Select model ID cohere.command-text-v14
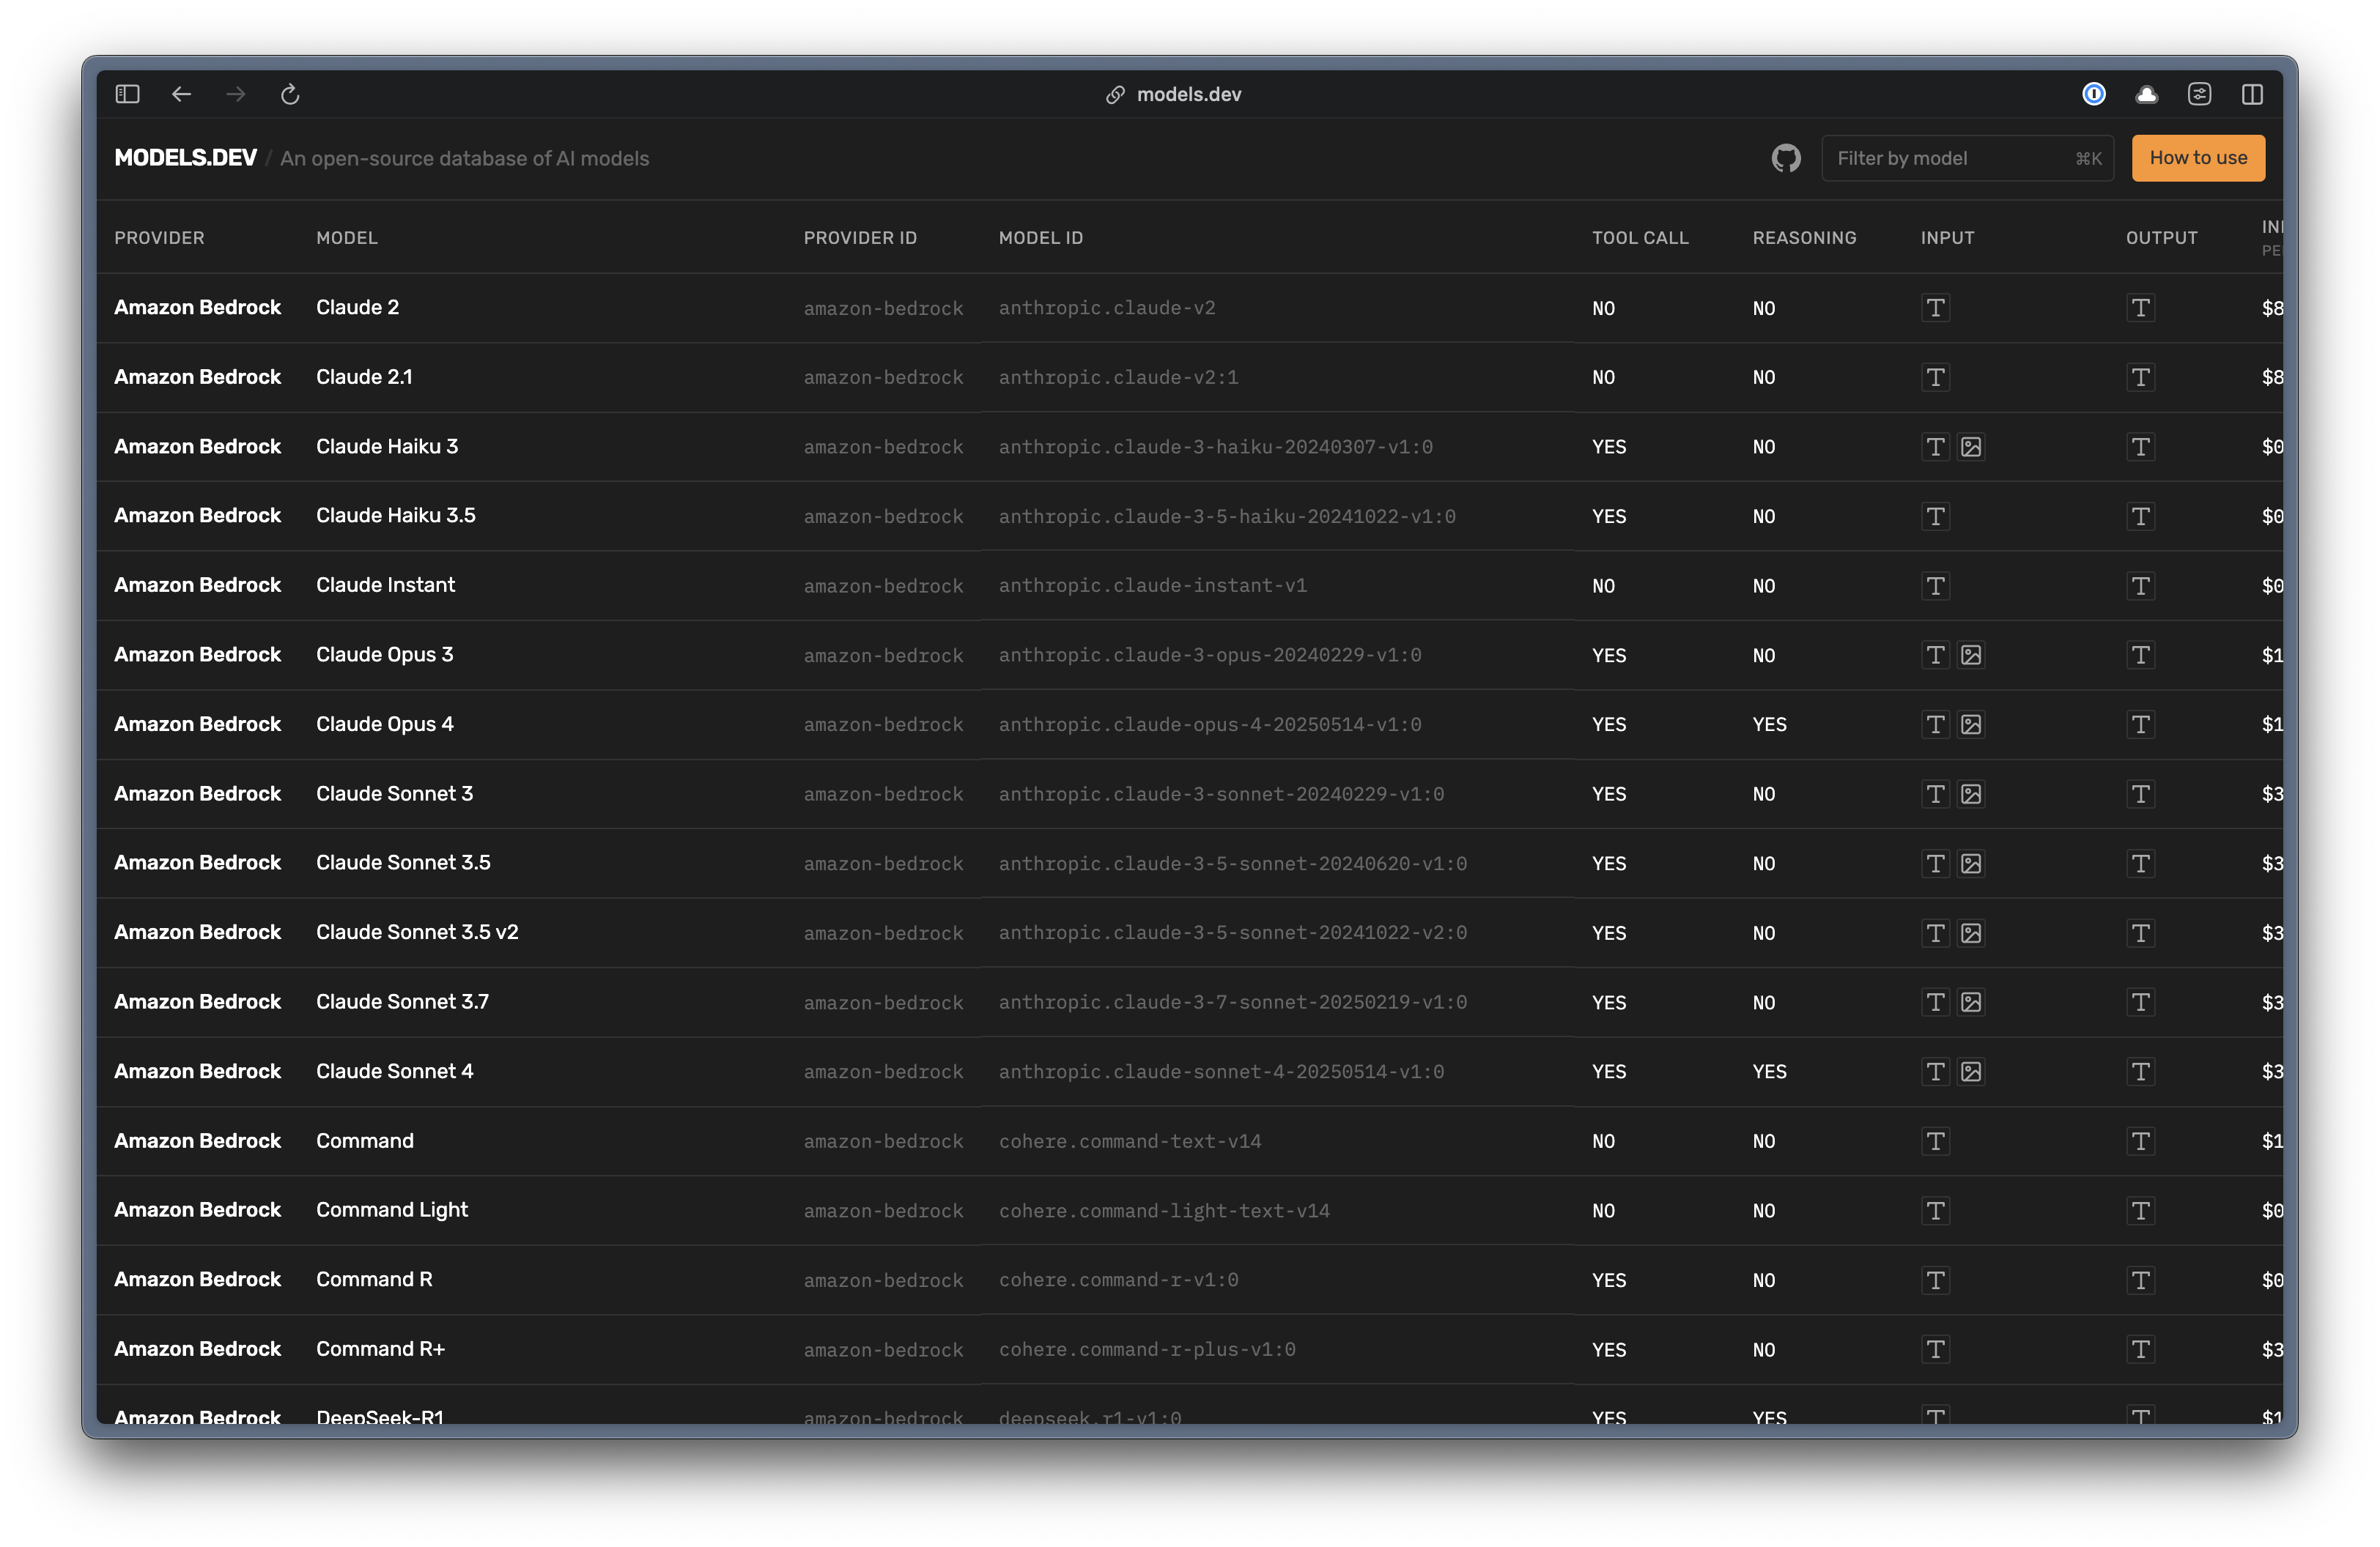2380x1547 pixels. pyautogui.click(x=1130, y=1141)
